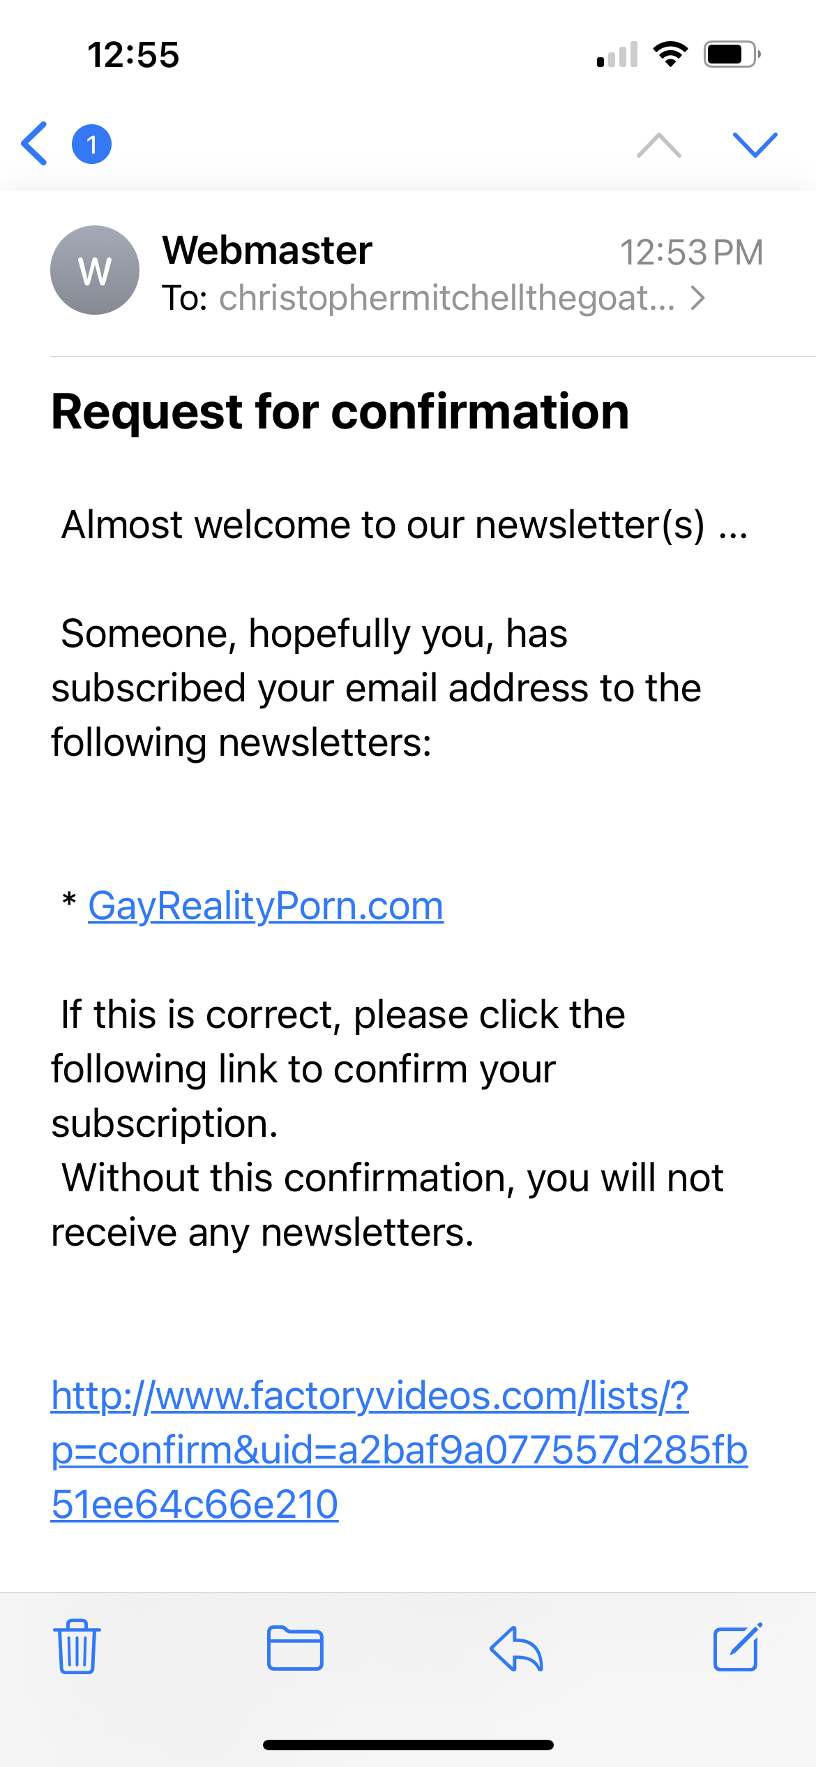
Task: Tap the 12:55 clock in status bar
Action: [133, 54]
